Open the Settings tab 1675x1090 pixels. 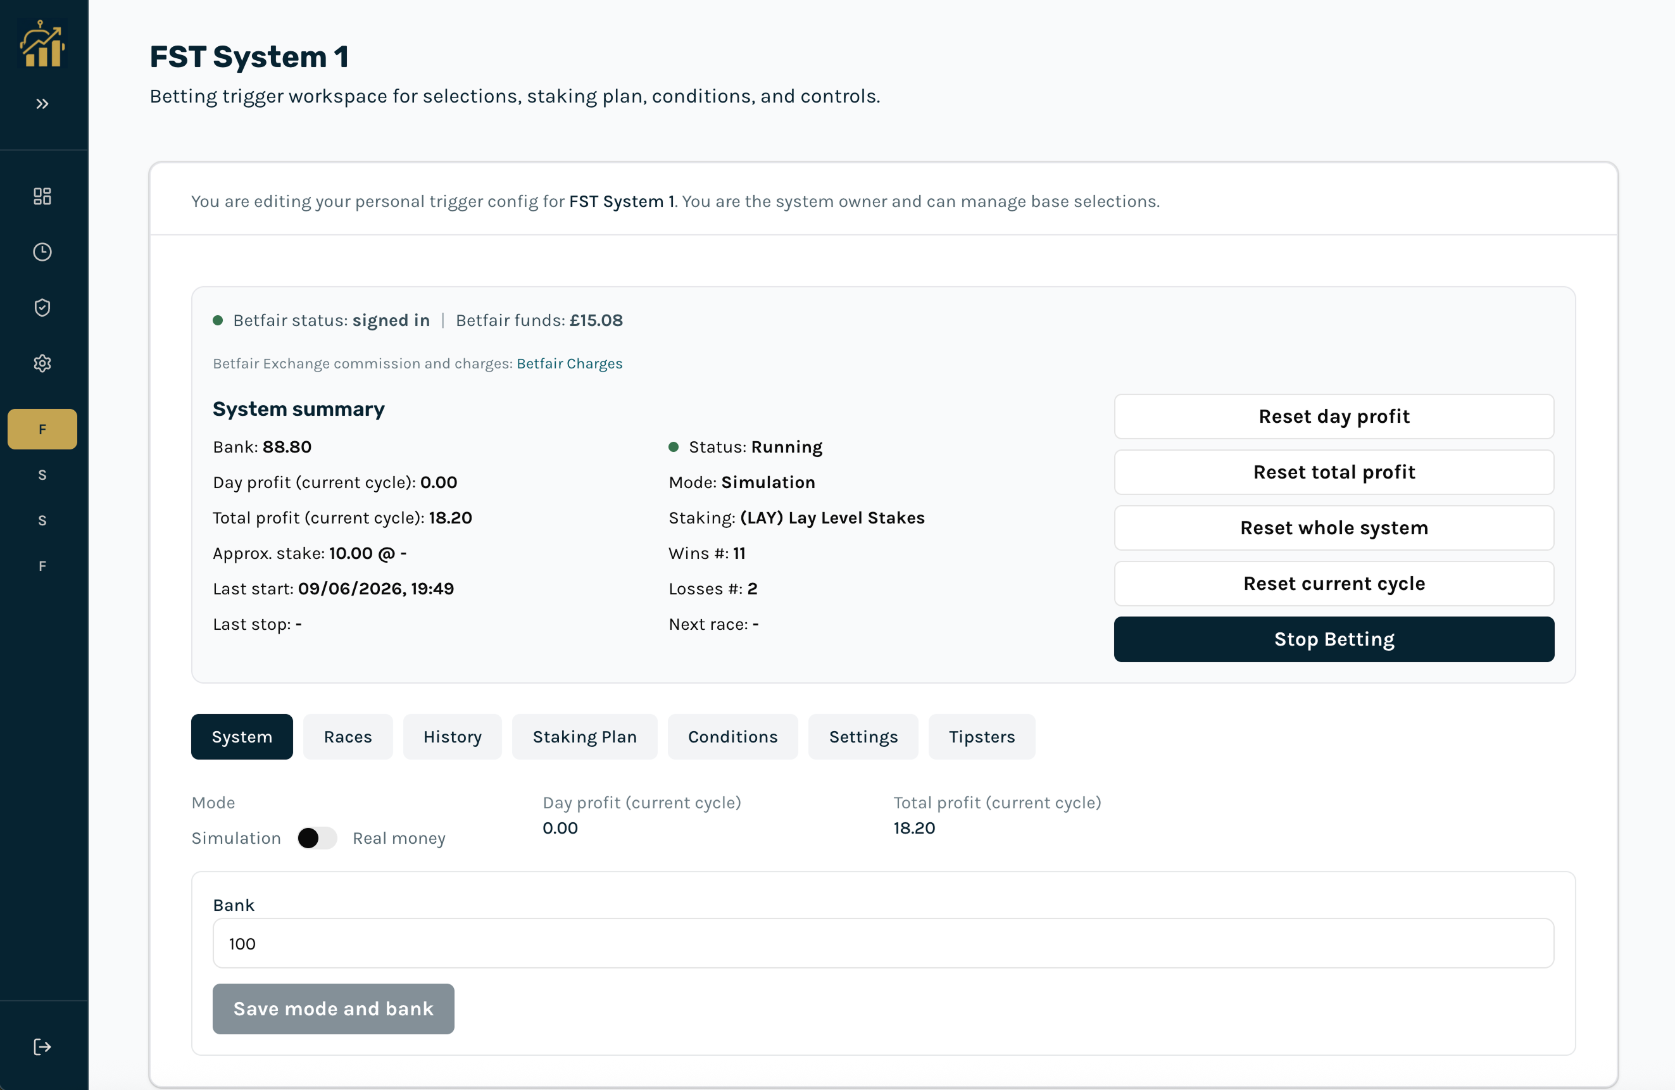863,737
